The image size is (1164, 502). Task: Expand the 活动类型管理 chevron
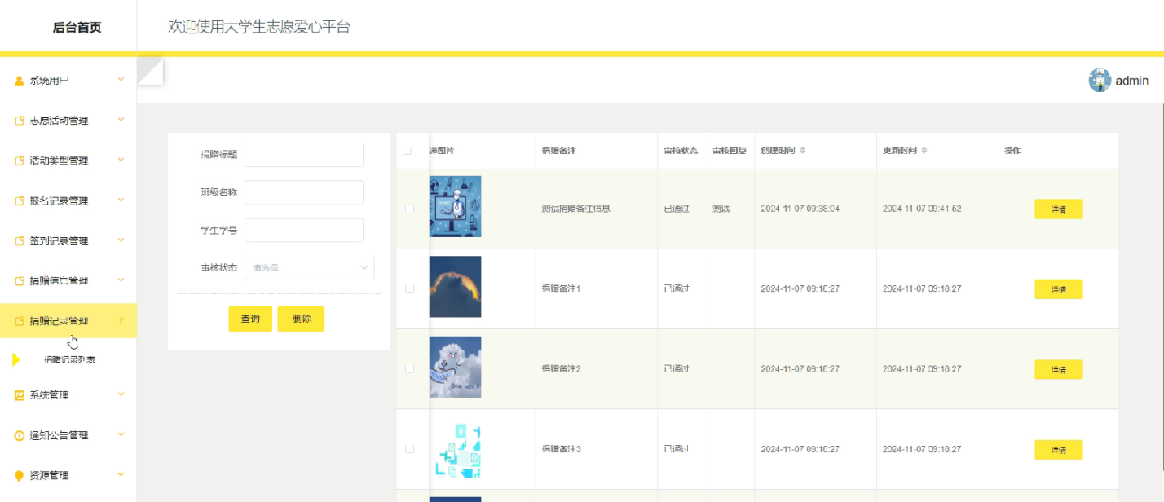click(121, 160)
